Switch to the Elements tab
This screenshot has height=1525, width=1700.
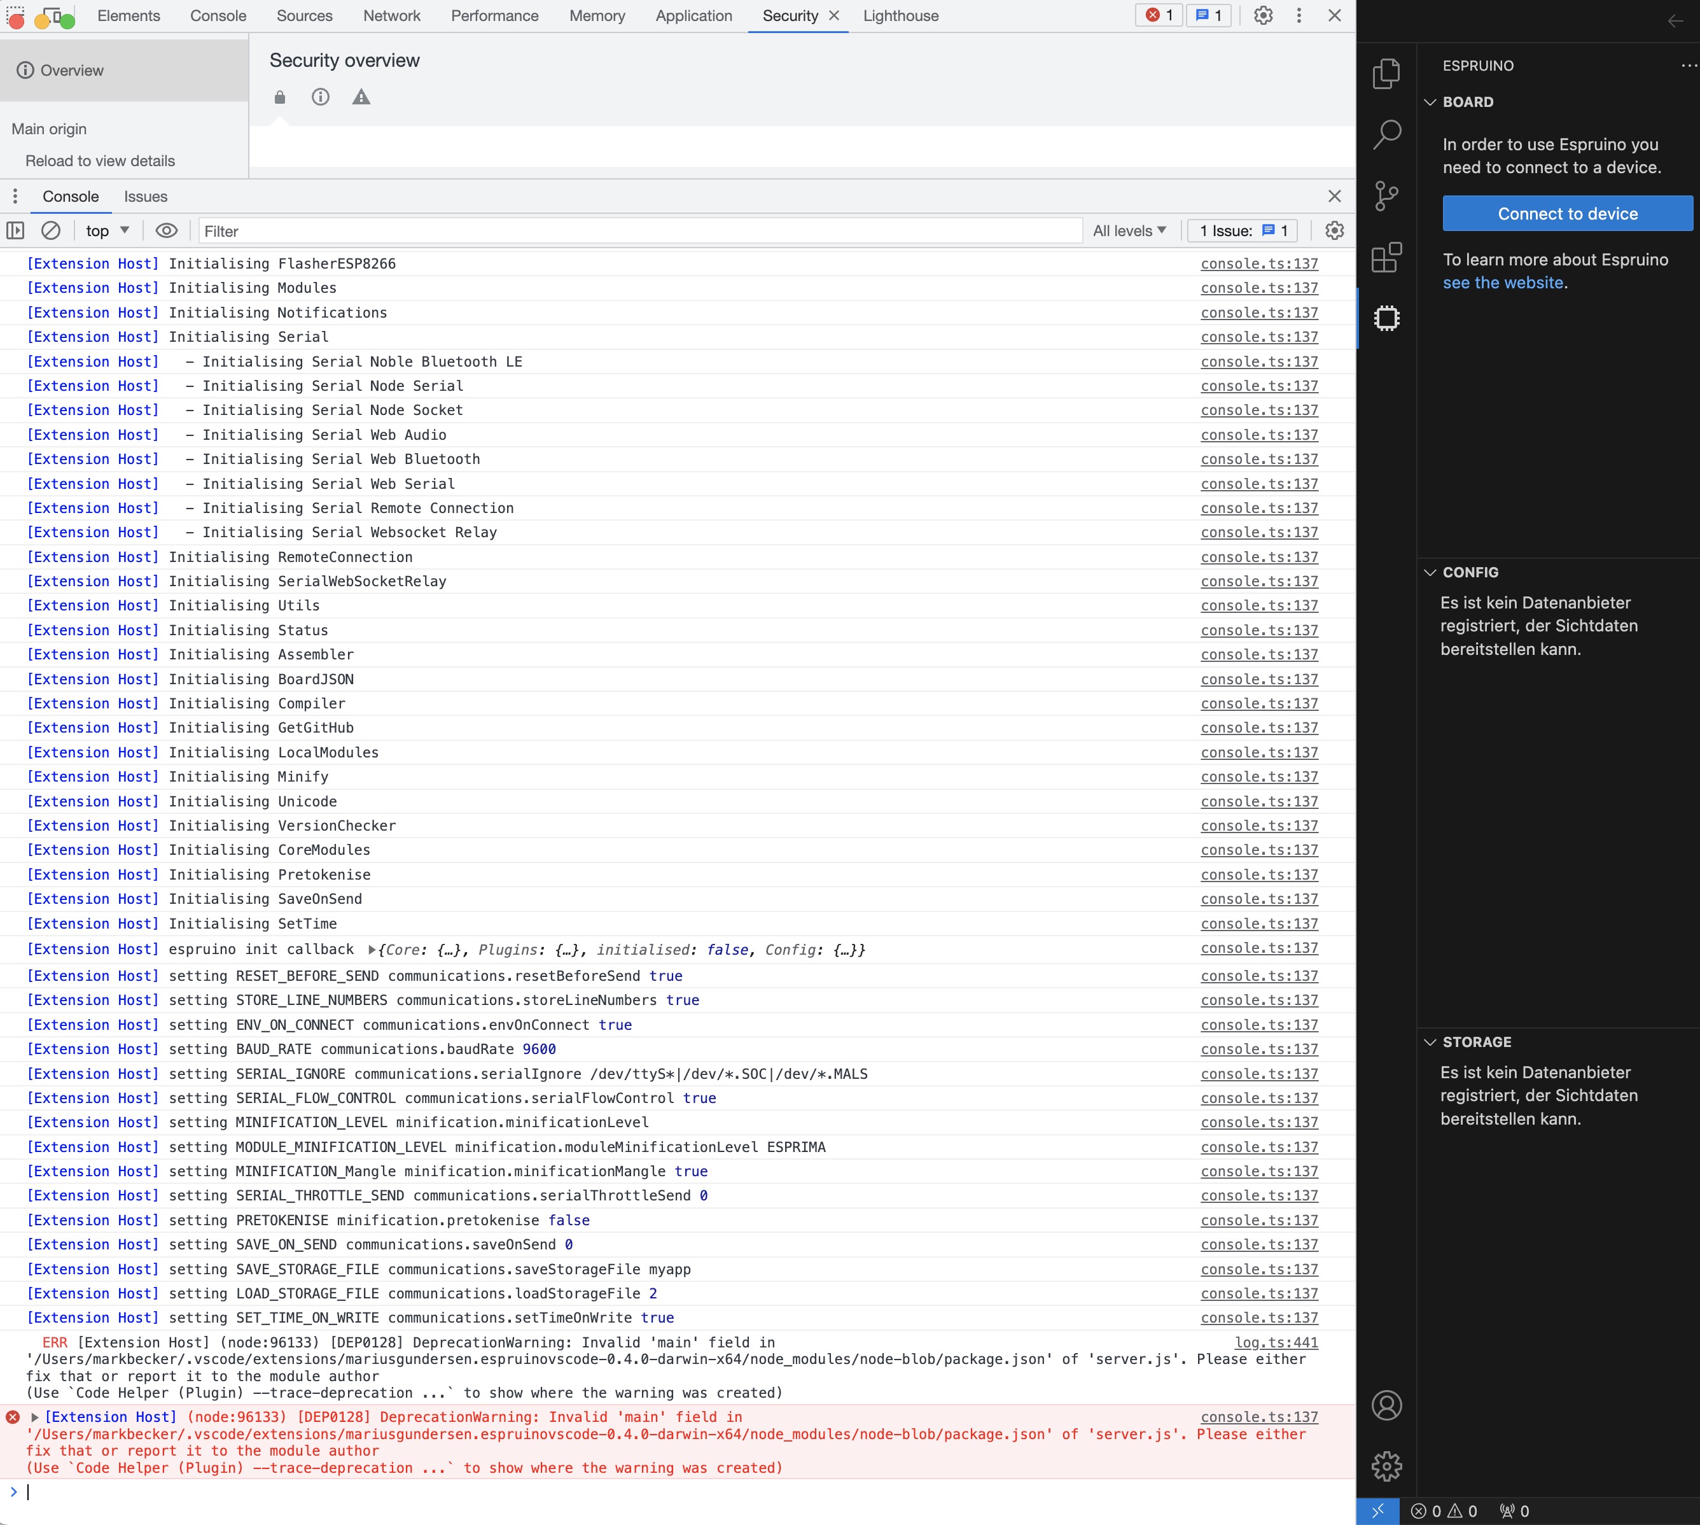(x=128, y=16)
